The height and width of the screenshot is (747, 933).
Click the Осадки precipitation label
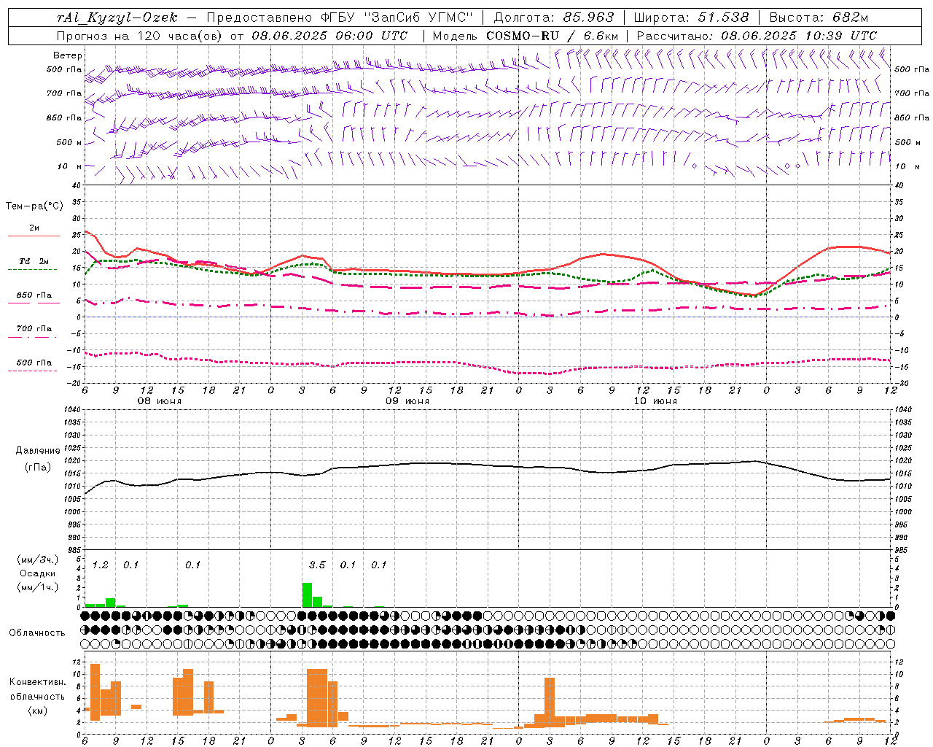(x=38, y=573)
